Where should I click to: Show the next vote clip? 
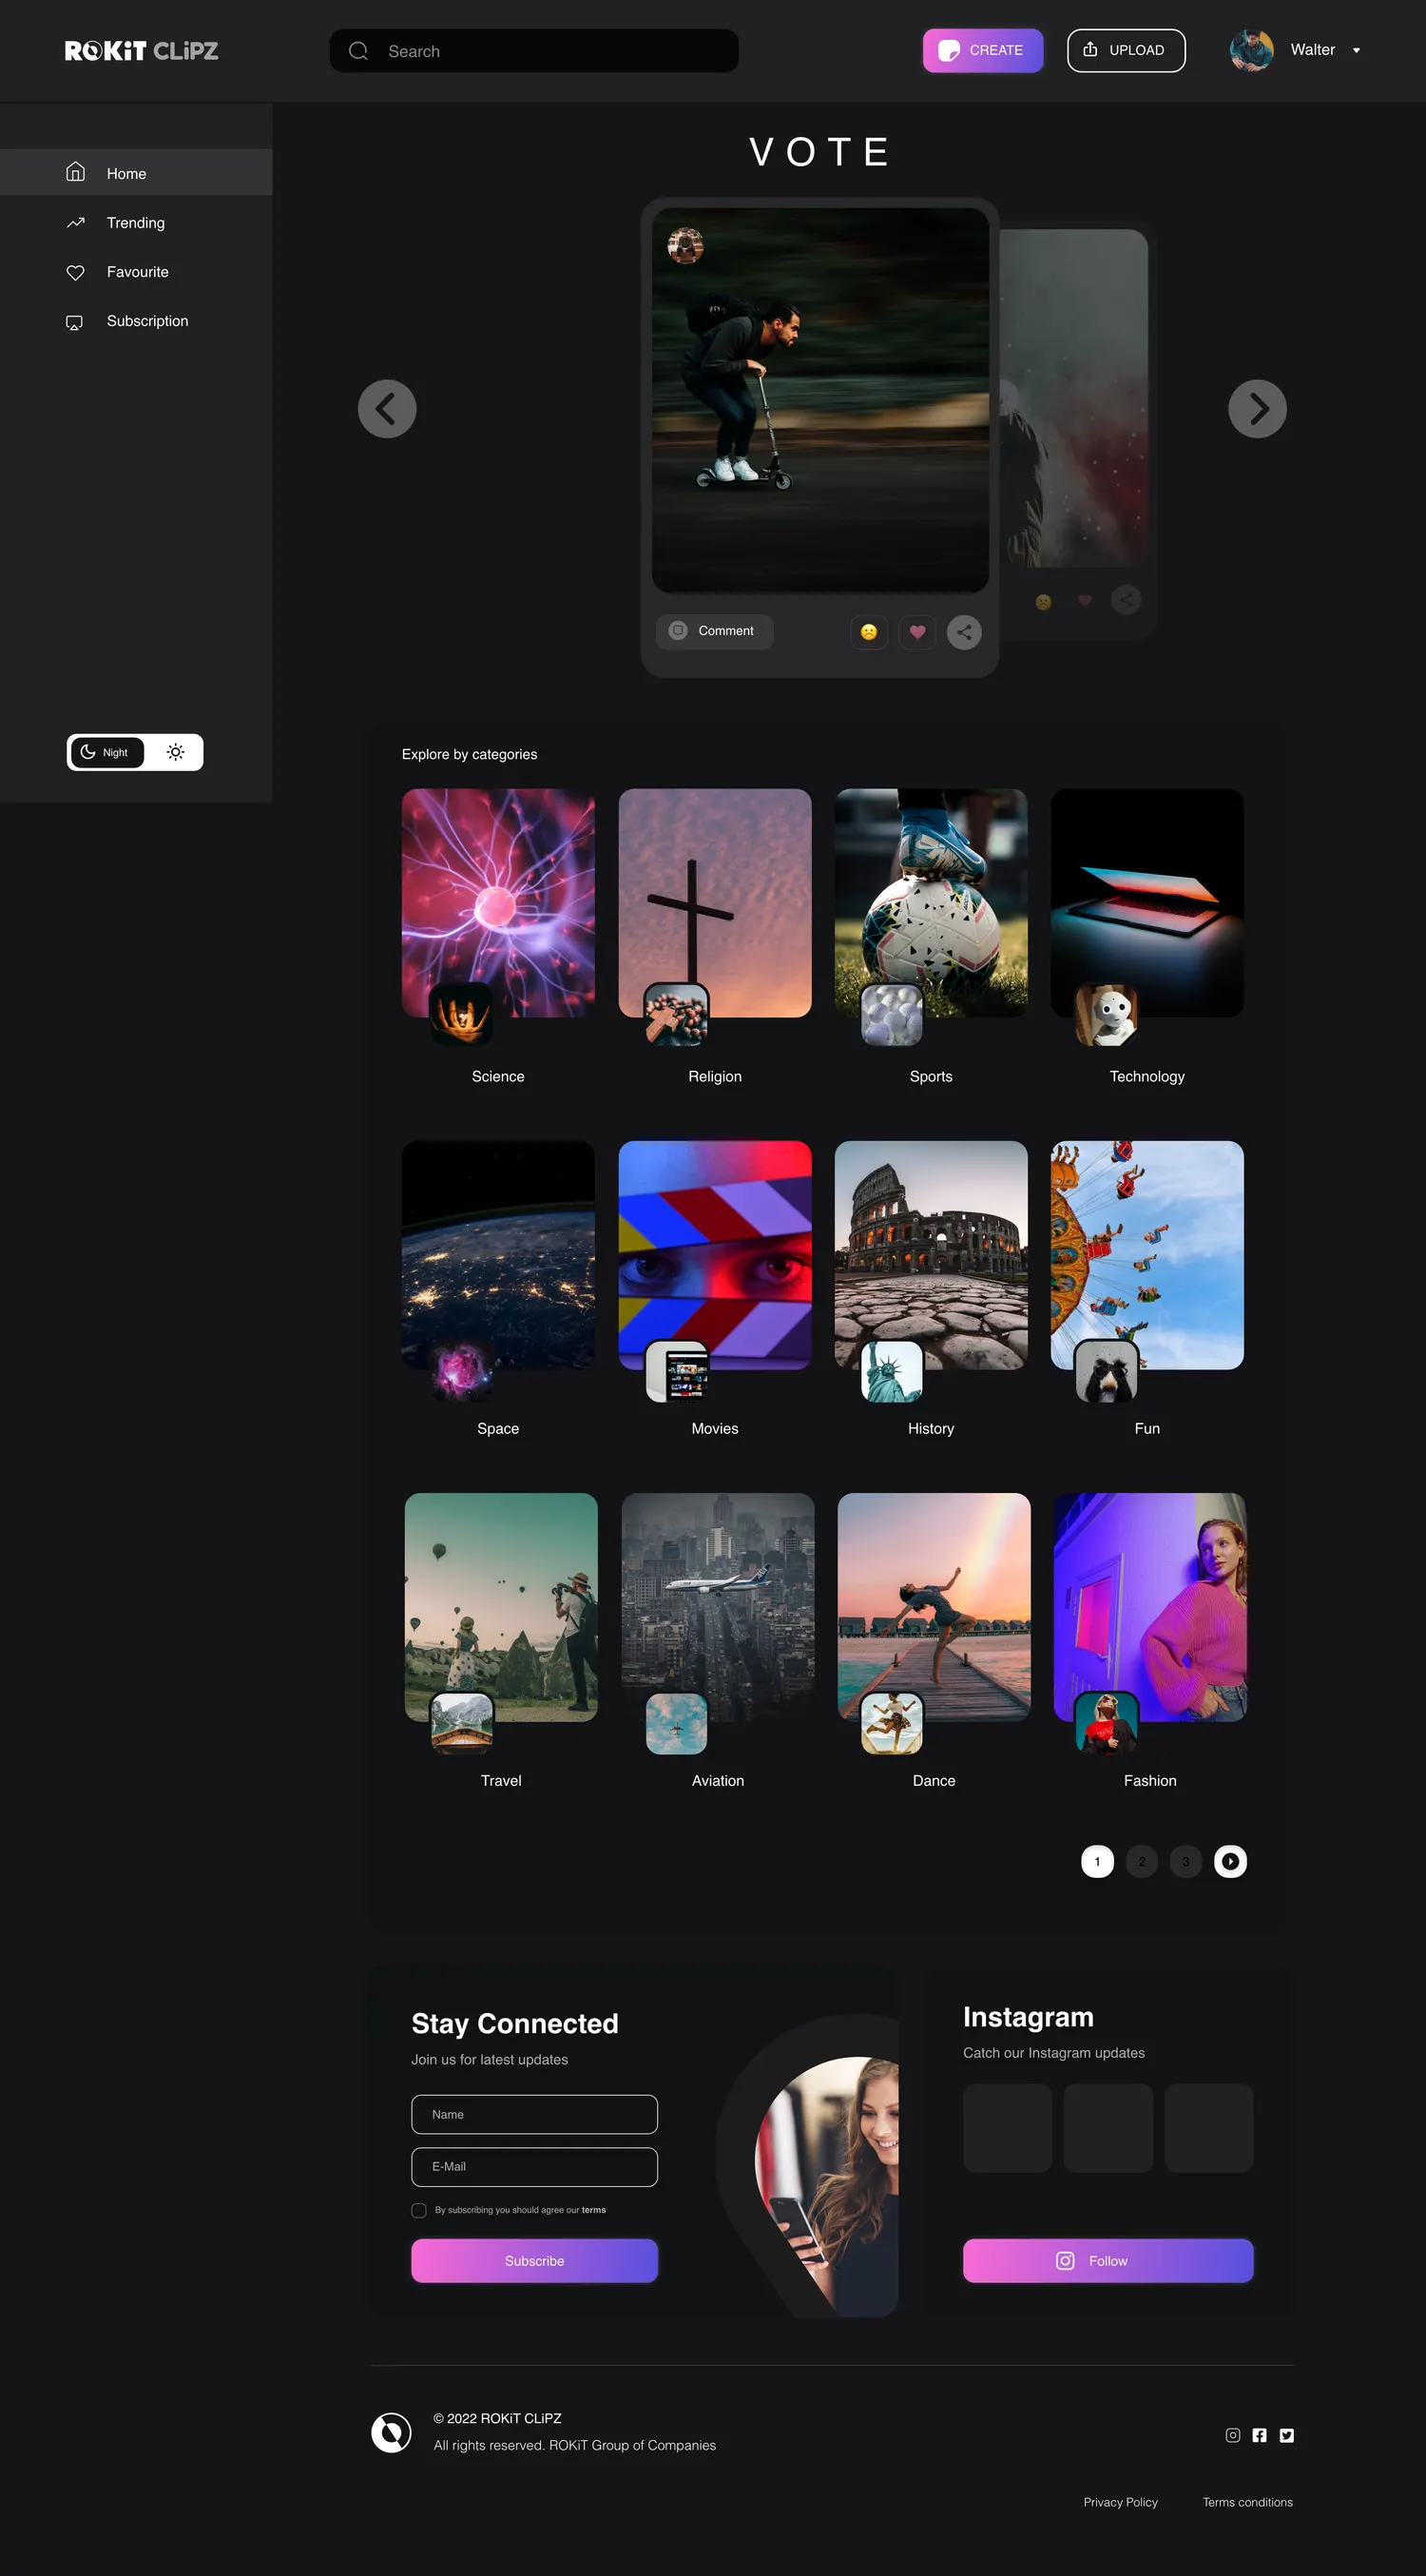click(x=1257, y=409)
